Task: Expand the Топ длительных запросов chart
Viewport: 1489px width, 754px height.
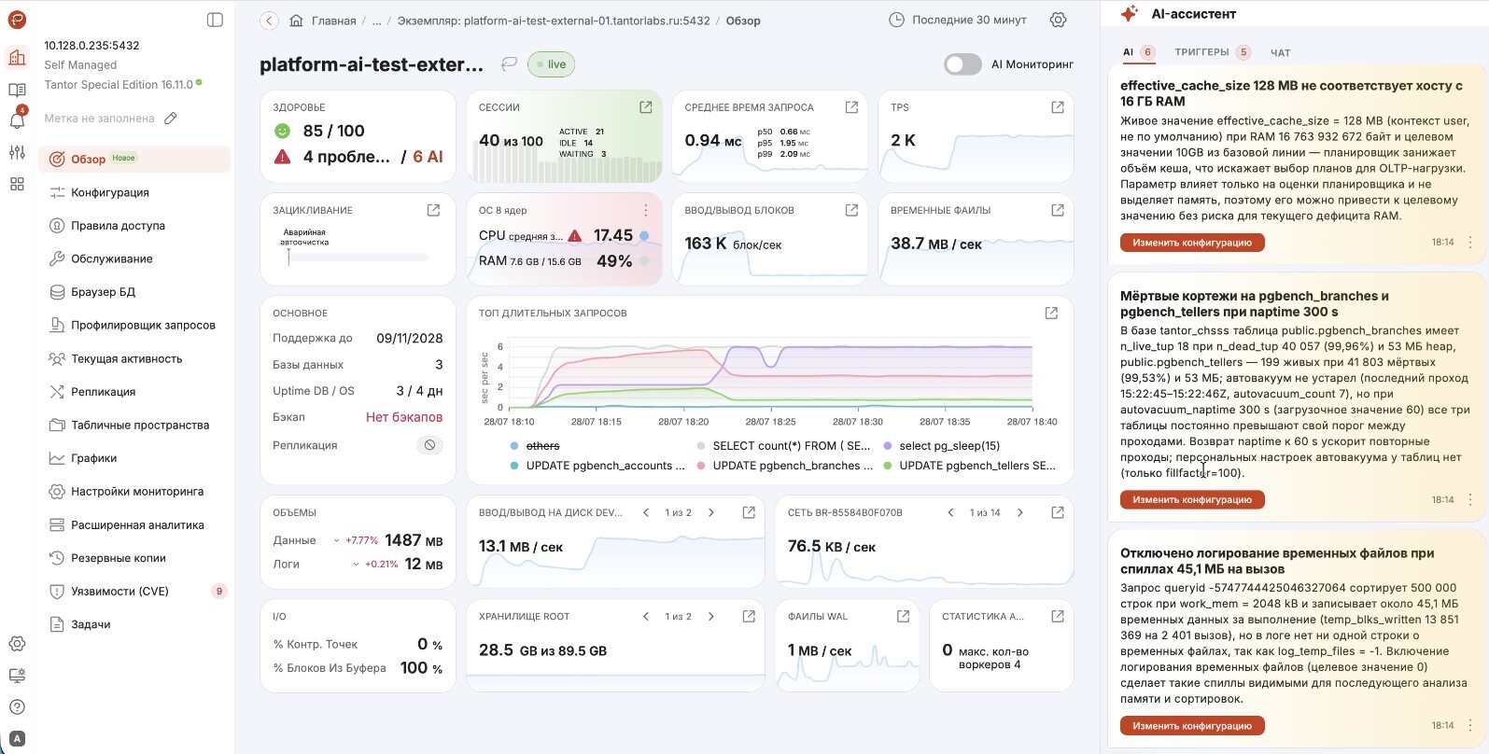Action: (x=1051, y=313)
